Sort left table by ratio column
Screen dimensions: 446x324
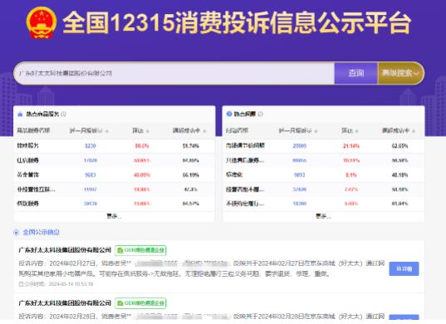(141, 130)
